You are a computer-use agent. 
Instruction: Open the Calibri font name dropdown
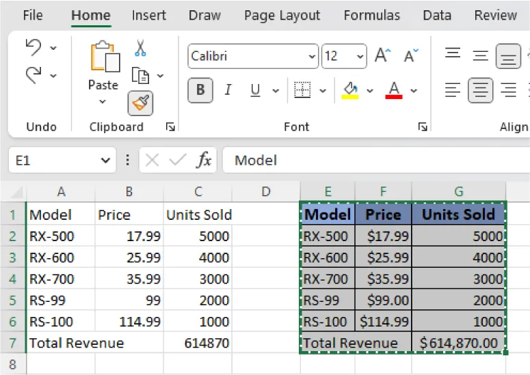[x=311, y=56]
